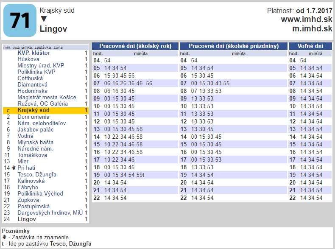Click the small marker icon in highlighted Krajský súd row

8,111
